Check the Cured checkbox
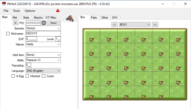 click(x=43, y=76)
